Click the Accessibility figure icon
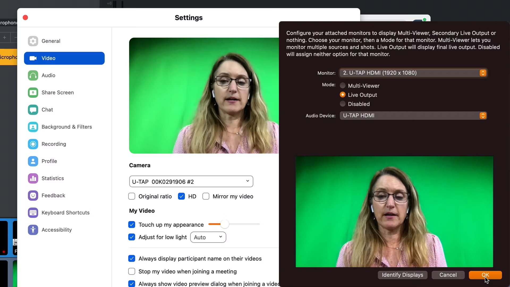510x287 pixels. click(x=33, y=230)
